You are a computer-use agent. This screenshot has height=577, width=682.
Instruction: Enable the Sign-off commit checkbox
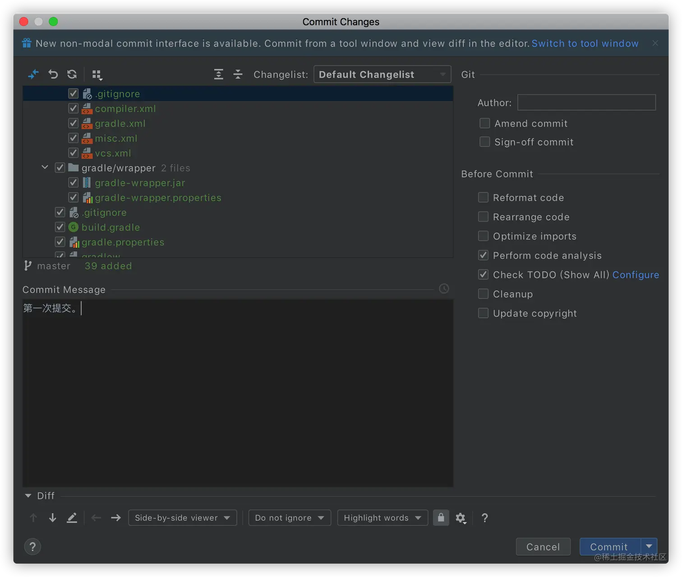pyautogui.click(x=485, y=142)
